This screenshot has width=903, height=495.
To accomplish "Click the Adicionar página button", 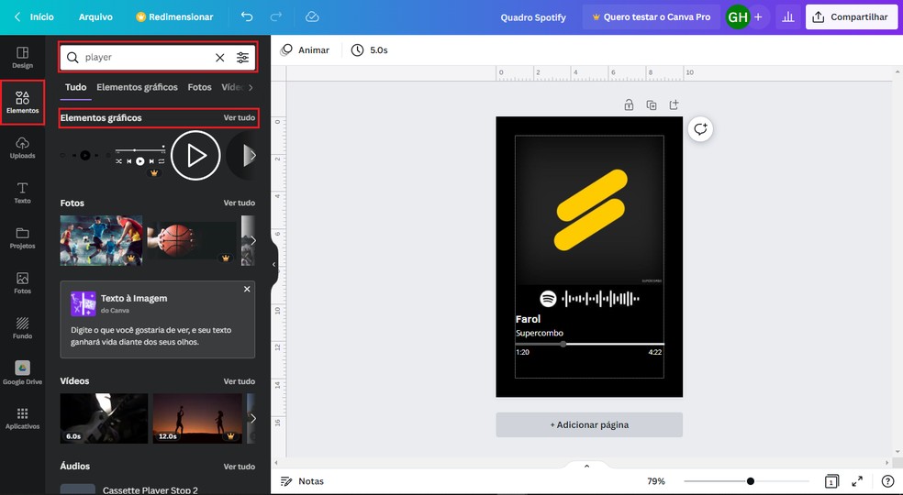I will click(x=589, y=424).
